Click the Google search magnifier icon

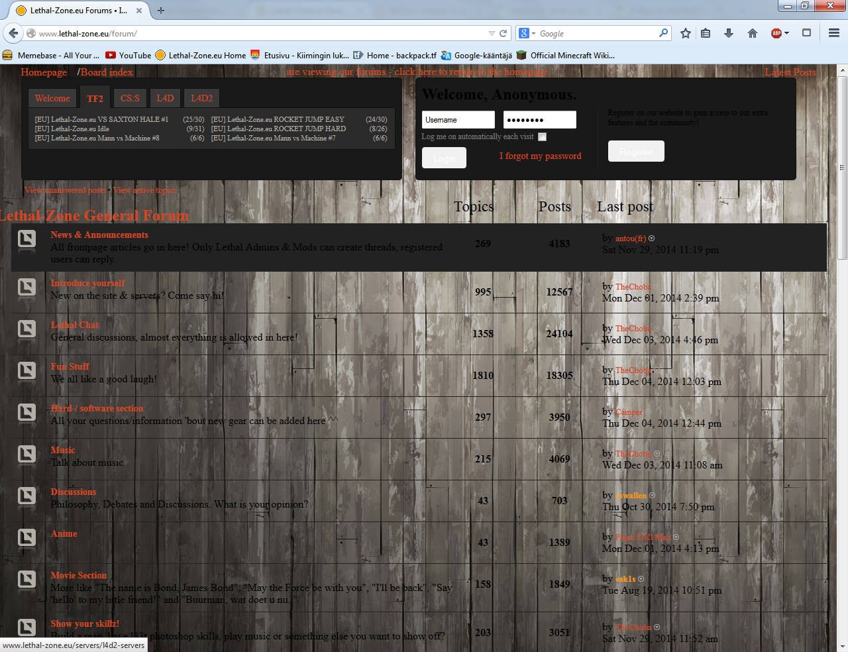[663, 33]
